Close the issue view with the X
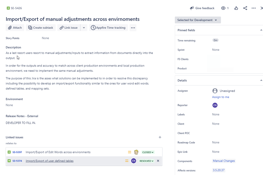 (x=262, y=8)
